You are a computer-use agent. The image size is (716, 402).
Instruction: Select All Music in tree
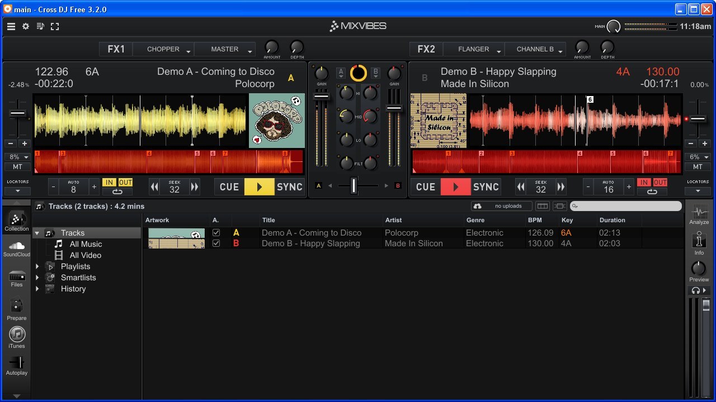click(86, 244)
